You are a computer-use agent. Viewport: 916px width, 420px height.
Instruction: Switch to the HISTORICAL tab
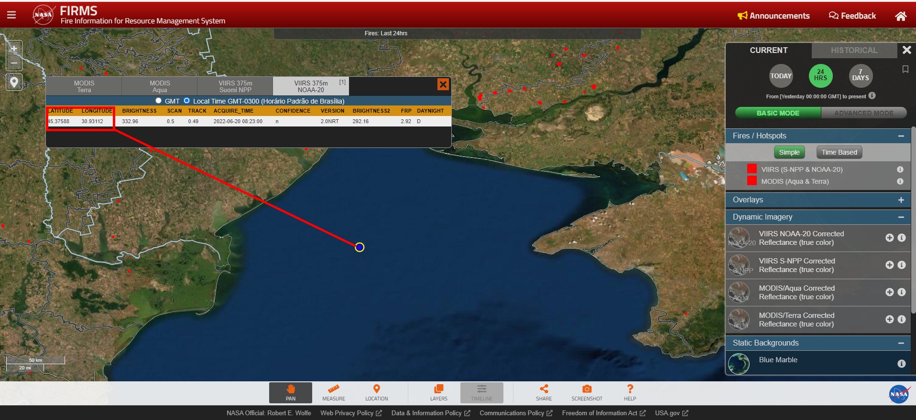(x=854, y=50)
